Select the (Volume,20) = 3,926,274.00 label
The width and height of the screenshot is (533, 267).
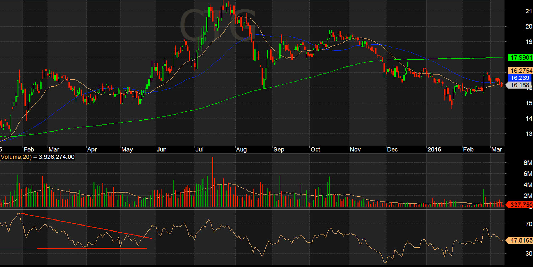[x=37, y=156]
